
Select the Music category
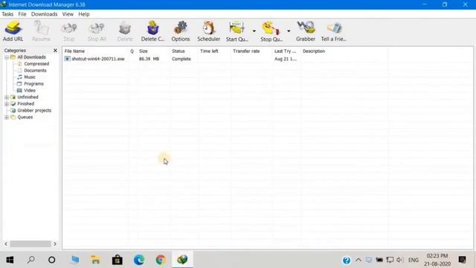30,77
